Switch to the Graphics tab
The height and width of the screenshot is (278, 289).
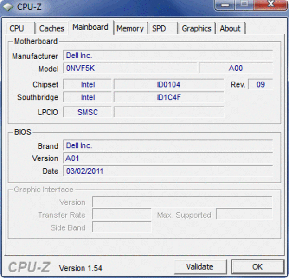coord(197,28)
